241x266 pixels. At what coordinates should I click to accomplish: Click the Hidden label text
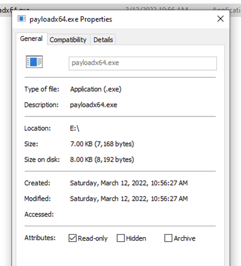coord(136,238)
